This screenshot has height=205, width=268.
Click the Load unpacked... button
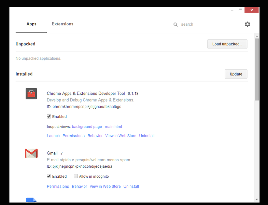click(x=227, y=44)
